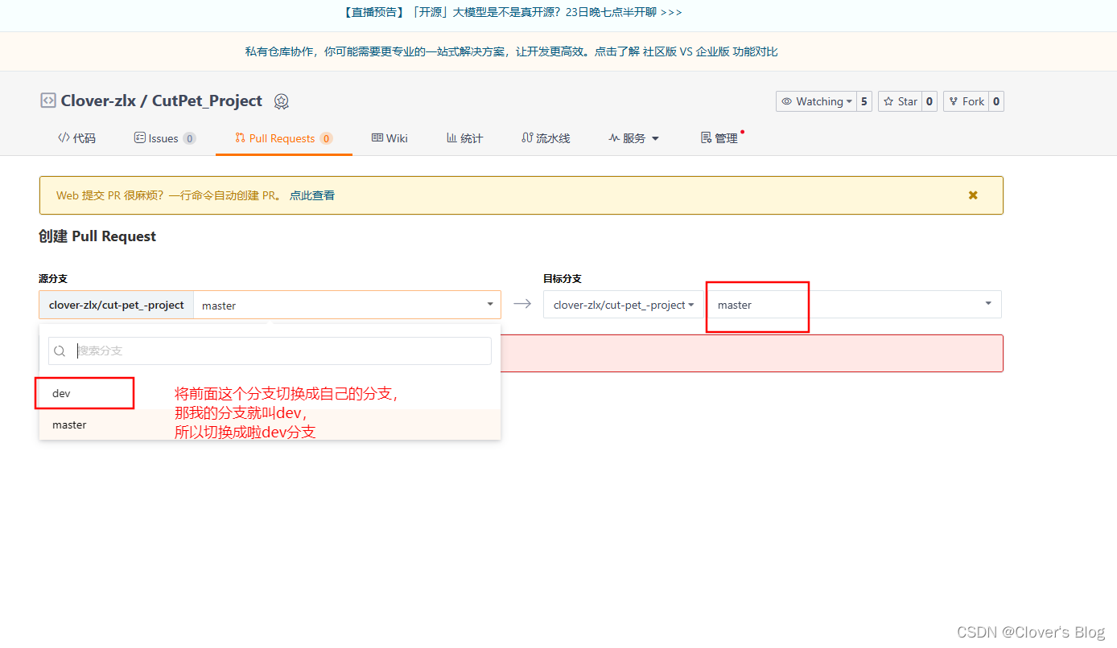
Task: Select the master branch in the list
Action: click(x=270, y=424)
